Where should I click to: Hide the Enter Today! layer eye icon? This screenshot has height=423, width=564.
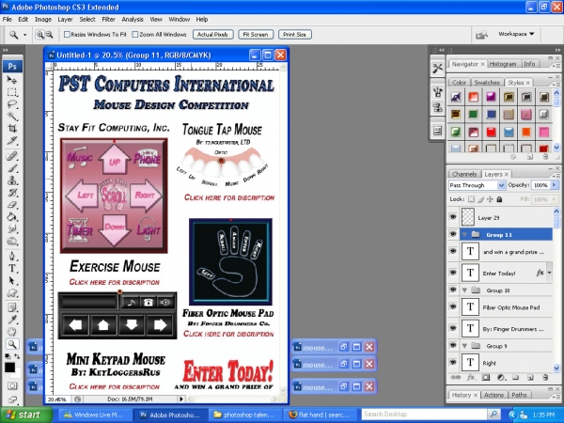coord(453,273)
